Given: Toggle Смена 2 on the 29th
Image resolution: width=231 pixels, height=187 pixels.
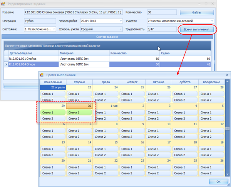Looking at the screenshot, I should (x=53, y=118).
